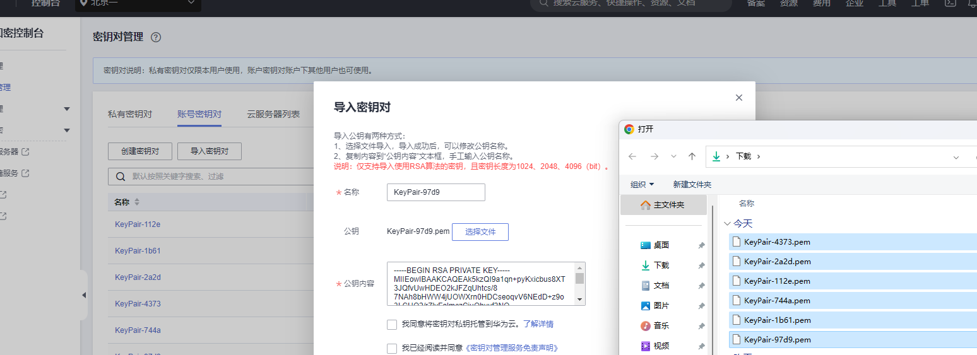This screenshot has height=355, width=977.
Task: Select file KeyPair-97d9.pem
Action: (853, 340)
